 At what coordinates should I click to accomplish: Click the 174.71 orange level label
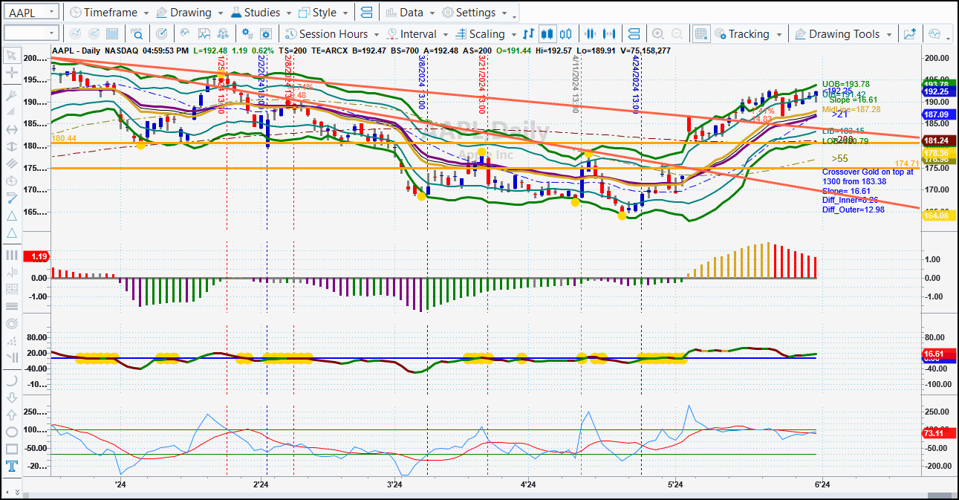pos(907,163)
